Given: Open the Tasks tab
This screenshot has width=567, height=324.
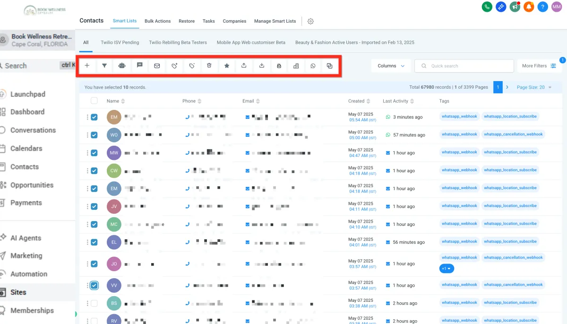Looking at the screenshot, I should 209,21.
